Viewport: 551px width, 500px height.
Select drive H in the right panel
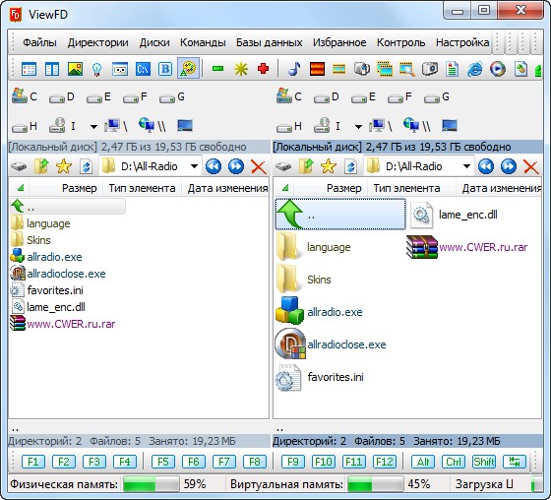point(289,126)
